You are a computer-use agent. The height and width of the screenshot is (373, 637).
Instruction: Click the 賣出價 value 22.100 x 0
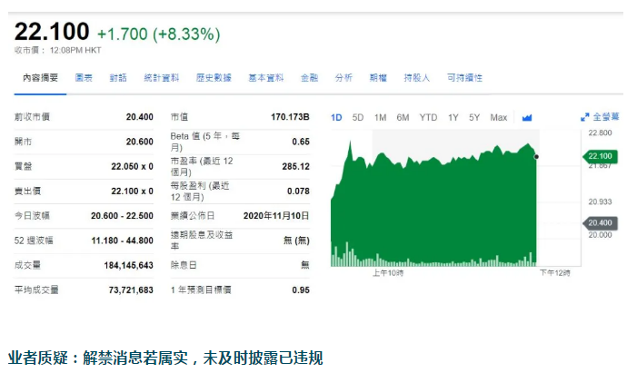point(132,191)
